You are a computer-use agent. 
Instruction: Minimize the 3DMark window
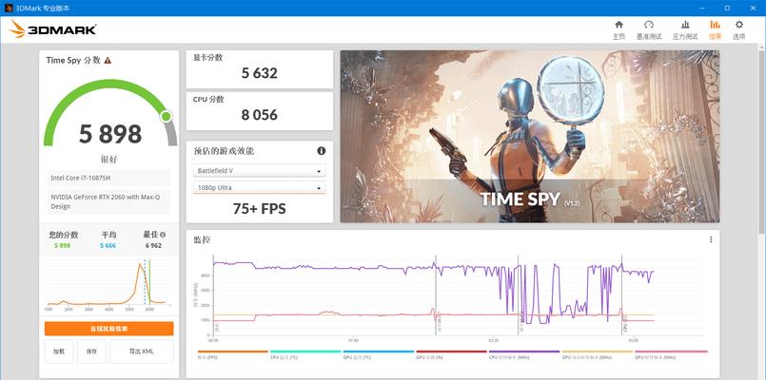point(702,8)
